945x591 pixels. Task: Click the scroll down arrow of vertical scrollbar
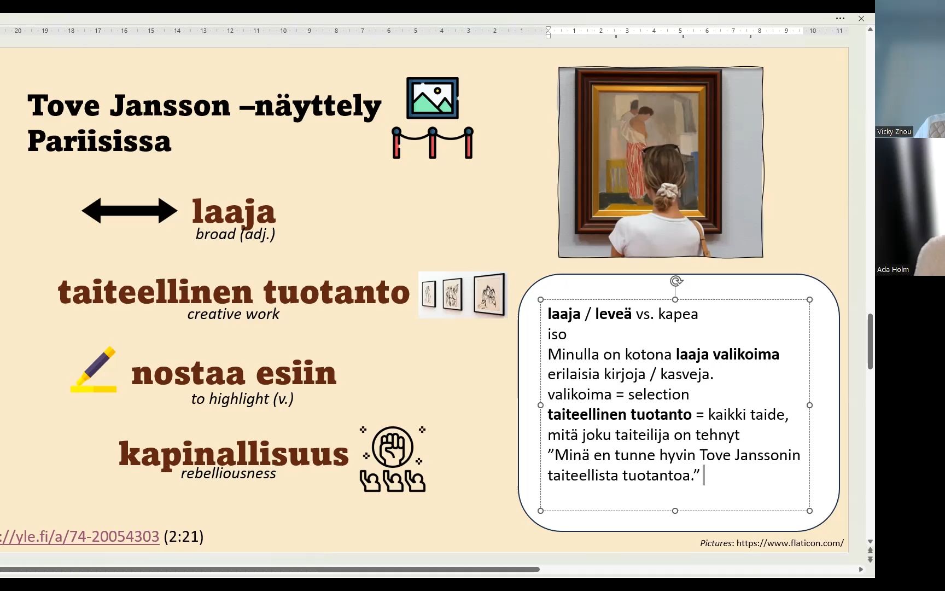click(x=870, y=541)
